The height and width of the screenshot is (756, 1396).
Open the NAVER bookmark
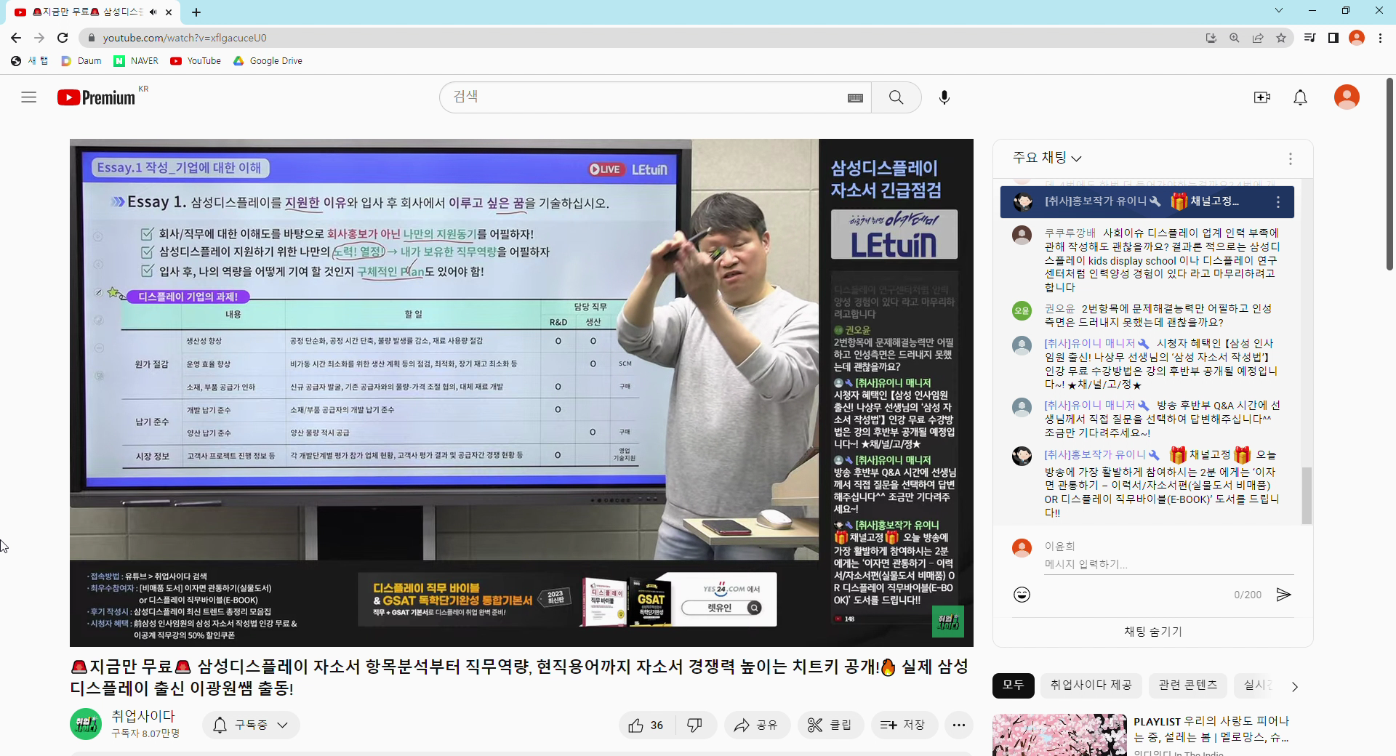click(136, 61)
